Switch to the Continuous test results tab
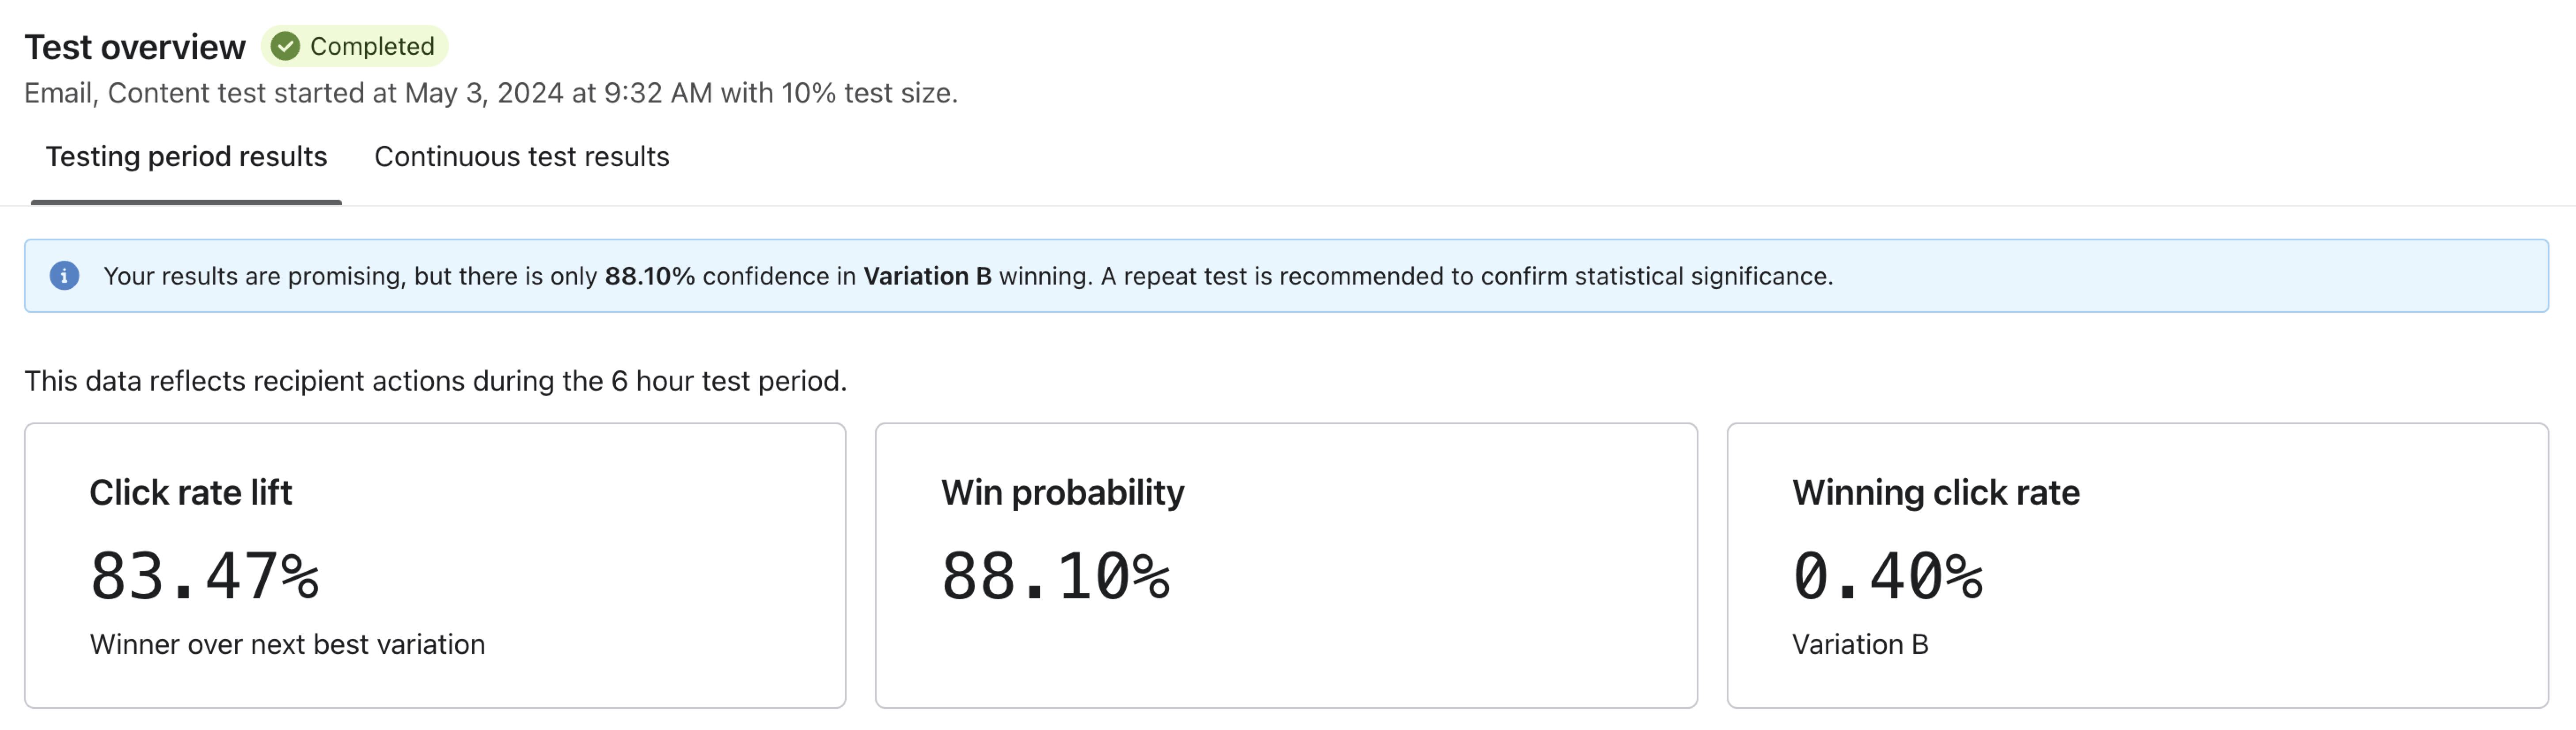Screen dimensions: 2576x730 pyautogui.click(x=521, y=156)
